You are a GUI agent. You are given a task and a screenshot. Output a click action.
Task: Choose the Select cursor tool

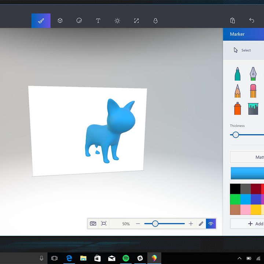point(242,50)
